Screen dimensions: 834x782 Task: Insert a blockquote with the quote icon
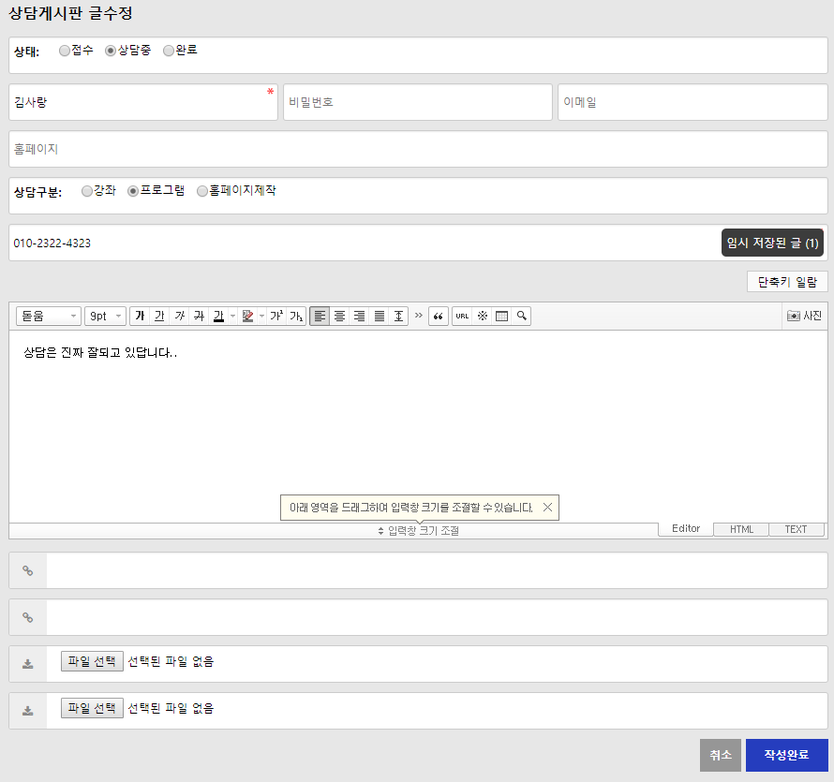[x=438, y=317]
